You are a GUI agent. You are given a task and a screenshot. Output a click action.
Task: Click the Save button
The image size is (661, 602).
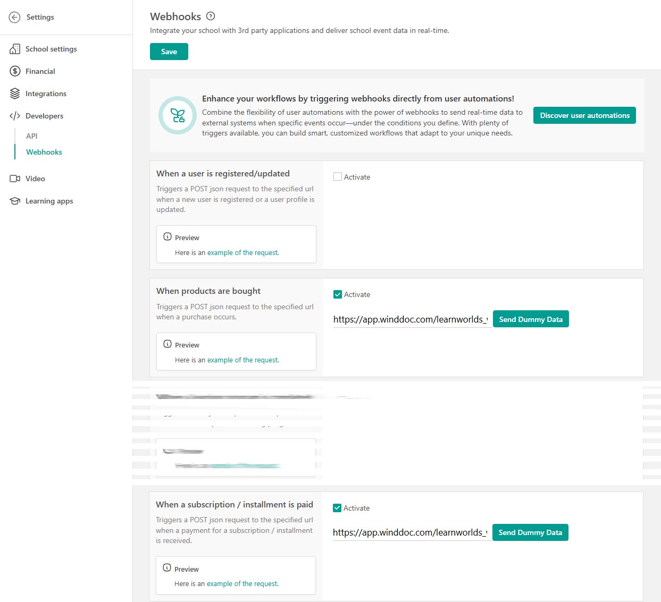click(169, 52)
